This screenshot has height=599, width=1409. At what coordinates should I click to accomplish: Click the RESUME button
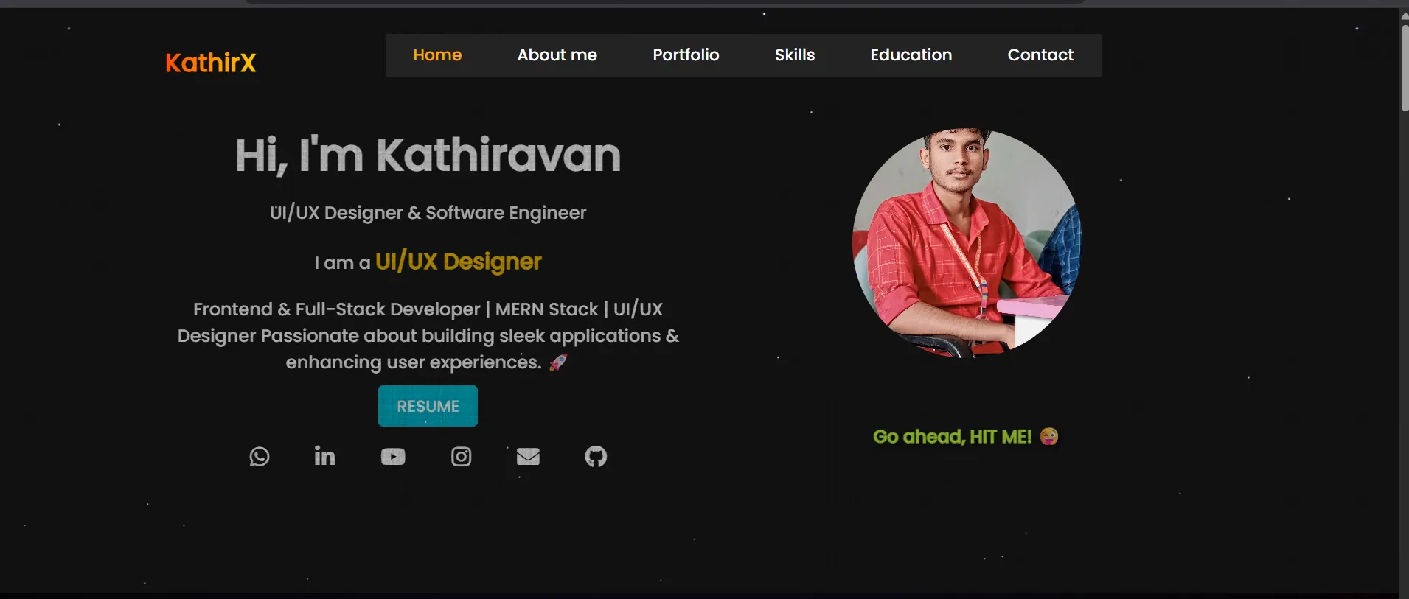point(428,406)
